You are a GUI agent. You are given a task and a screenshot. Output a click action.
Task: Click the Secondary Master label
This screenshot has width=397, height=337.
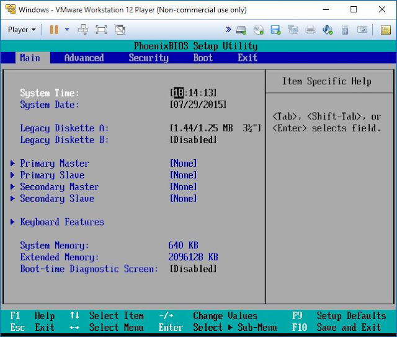point(60,186)
